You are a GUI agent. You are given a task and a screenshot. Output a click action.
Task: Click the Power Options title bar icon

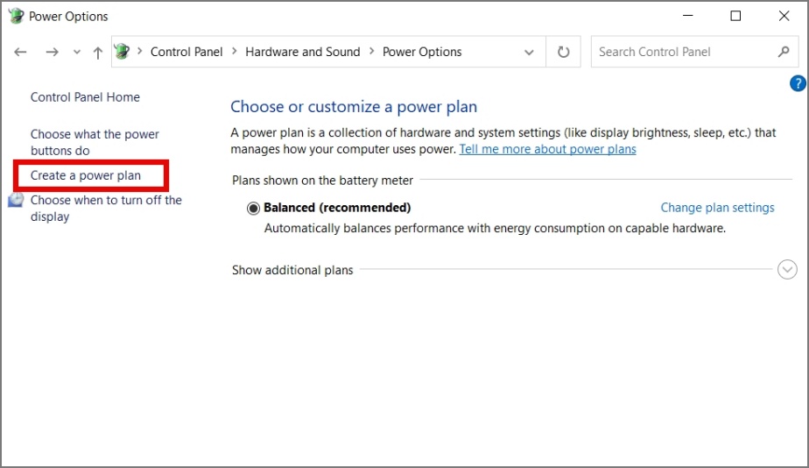tap(16, 16)
